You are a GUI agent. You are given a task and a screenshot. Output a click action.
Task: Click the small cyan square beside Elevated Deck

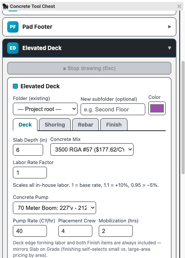pos(15,86)
